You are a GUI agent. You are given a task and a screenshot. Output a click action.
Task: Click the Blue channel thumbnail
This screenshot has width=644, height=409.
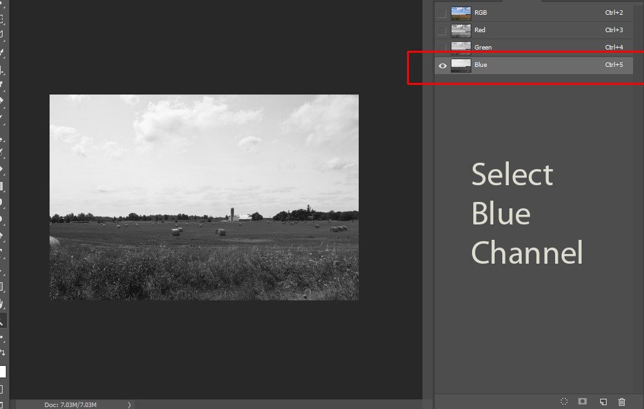(461, 65)
